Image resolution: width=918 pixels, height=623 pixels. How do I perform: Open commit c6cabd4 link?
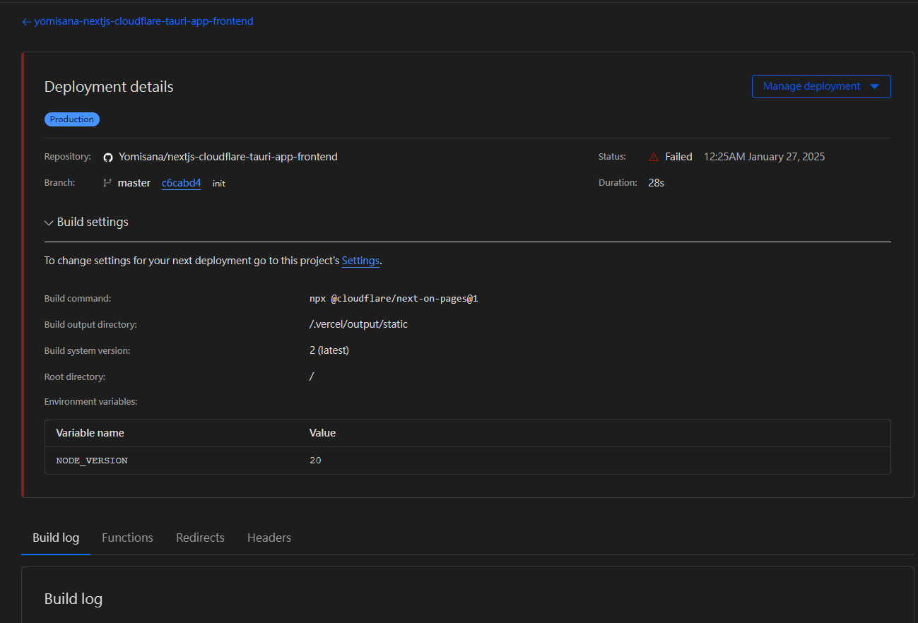pos(181,183)
